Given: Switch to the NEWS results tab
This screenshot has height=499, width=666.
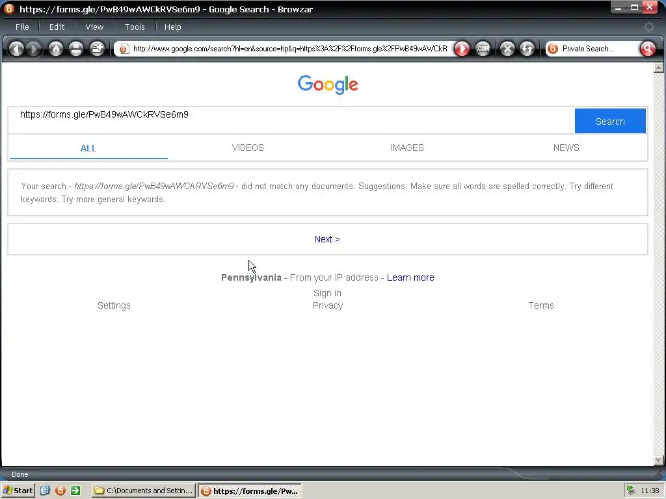Looking at the screenshot, I should (566, 147).
